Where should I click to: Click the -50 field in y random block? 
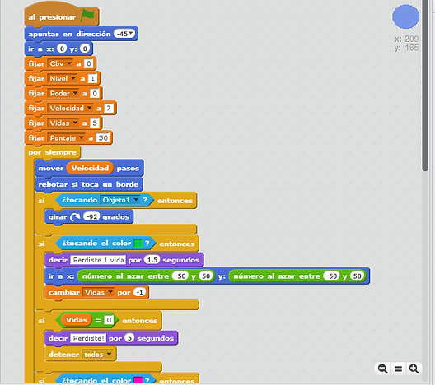[x=331, y=276]
